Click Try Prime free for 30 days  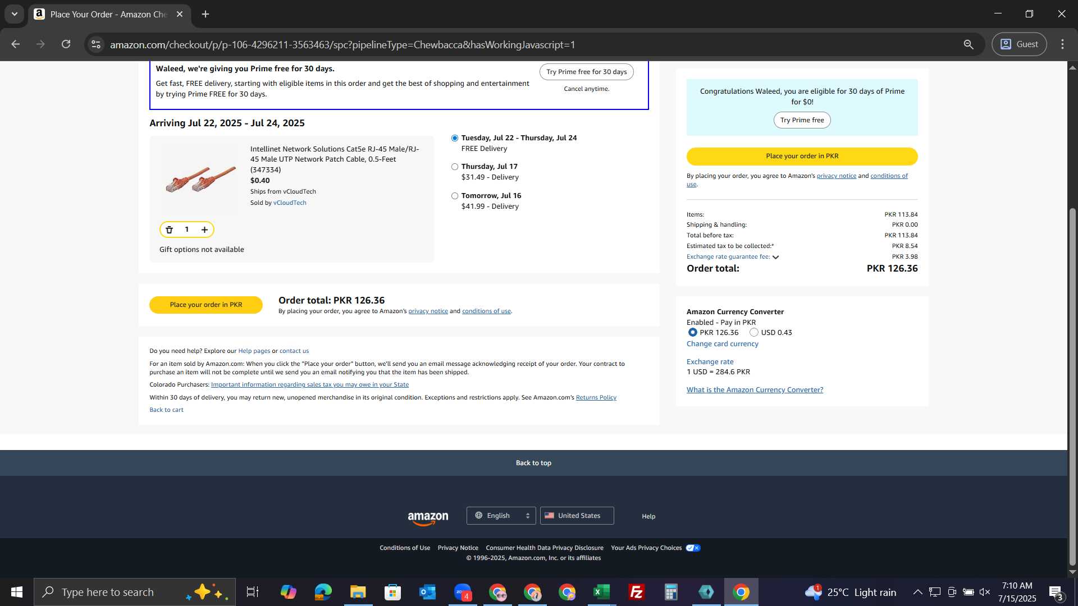586,72
